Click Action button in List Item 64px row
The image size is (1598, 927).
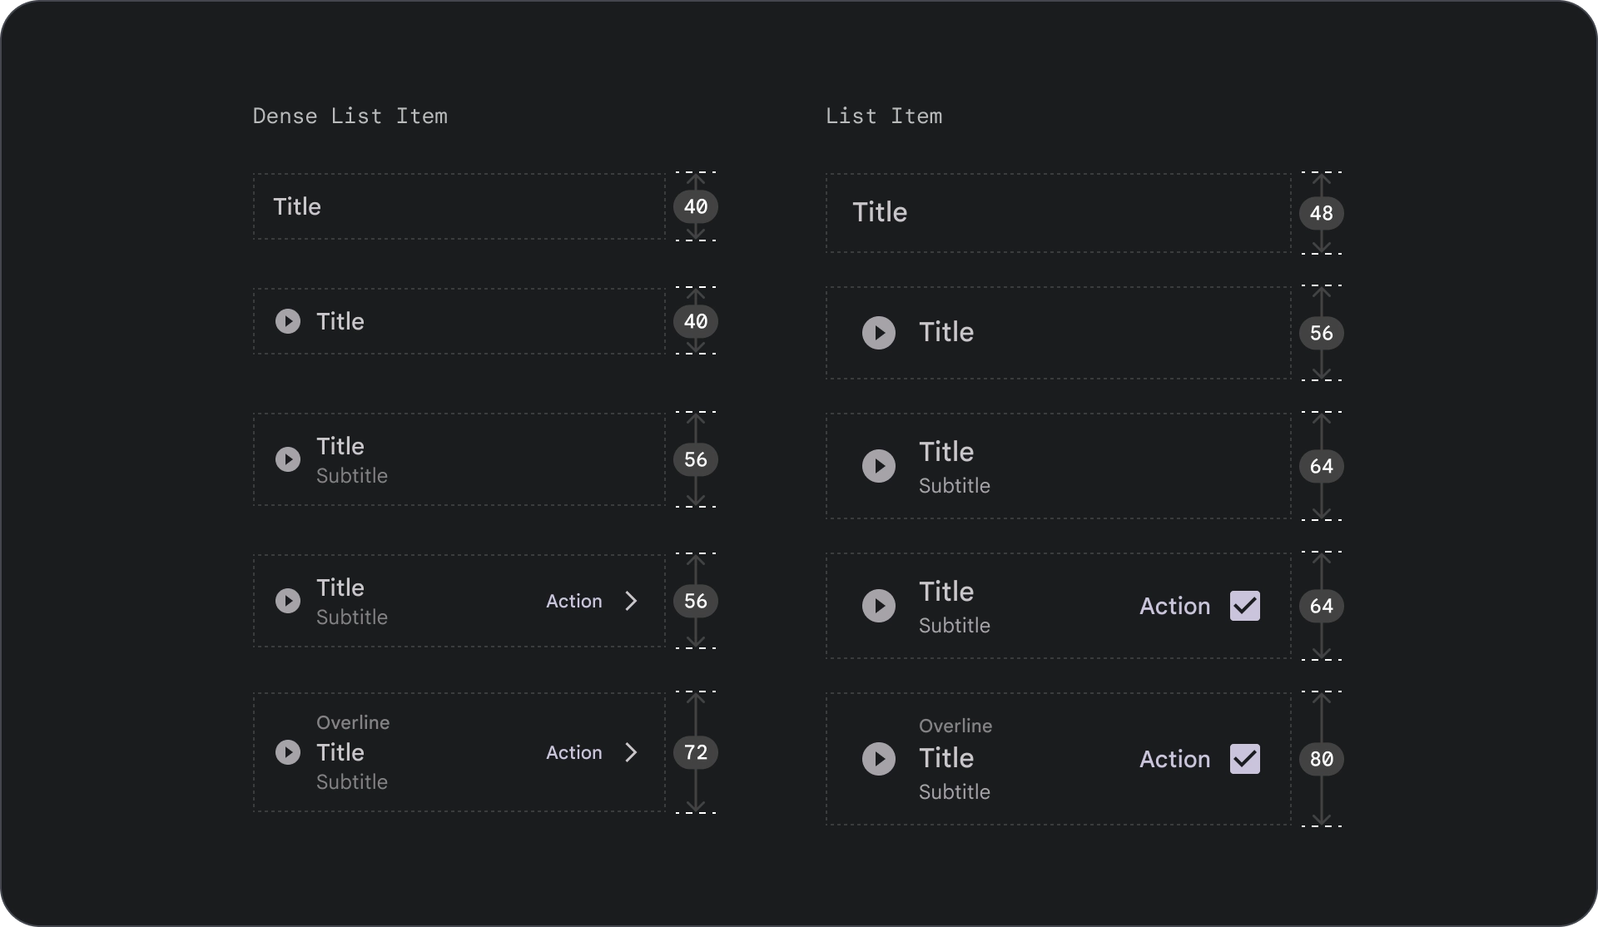pos(1172,605)
